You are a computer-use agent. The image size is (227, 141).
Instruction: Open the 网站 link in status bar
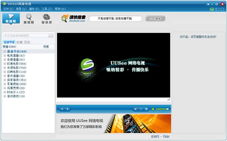tap(166, 137)
